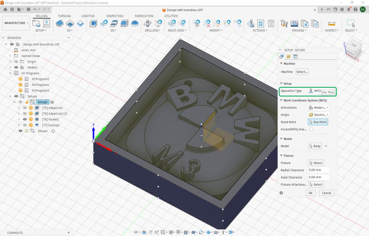Hide the Models folder via eye icon
The height and width of the screenshot is (236, 369).
pos(16,67)
